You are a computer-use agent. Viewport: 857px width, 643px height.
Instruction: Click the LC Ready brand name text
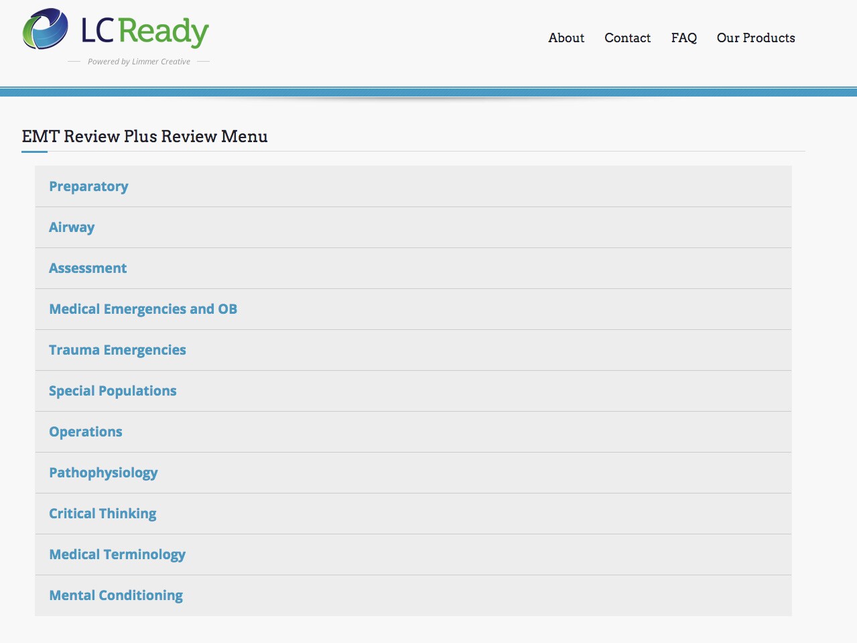(145, 31)
